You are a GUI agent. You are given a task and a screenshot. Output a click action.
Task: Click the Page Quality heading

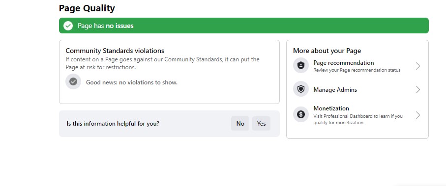click(87, 8)
